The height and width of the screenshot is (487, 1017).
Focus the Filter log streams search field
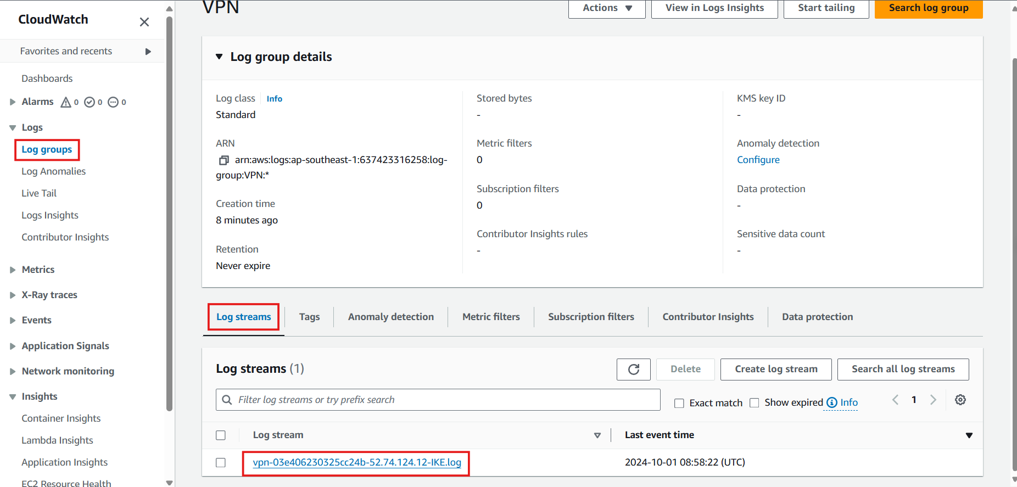(x=438, y=400)
